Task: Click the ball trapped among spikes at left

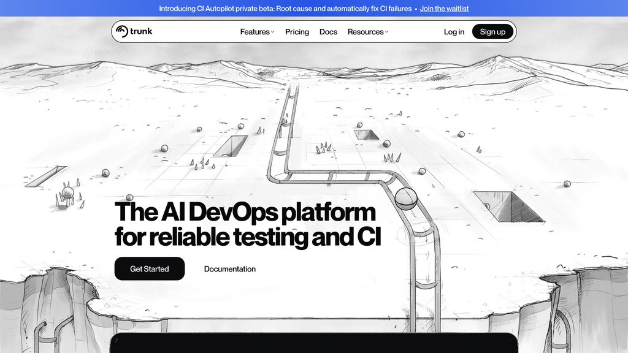Action: (67, 193)
